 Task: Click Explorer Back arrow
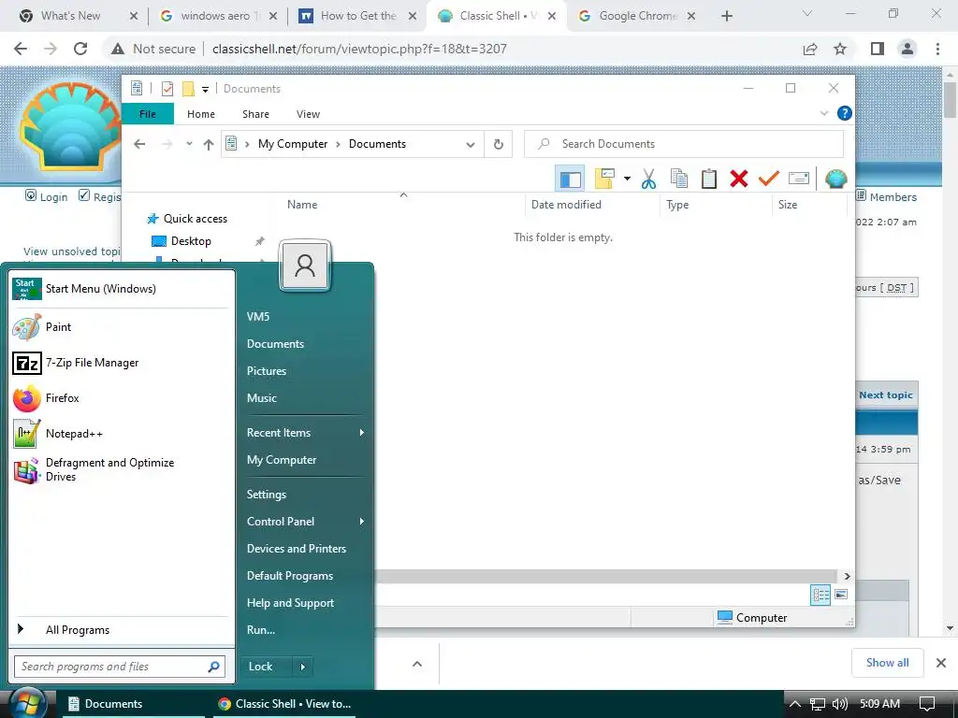click(x=139, y=144)
